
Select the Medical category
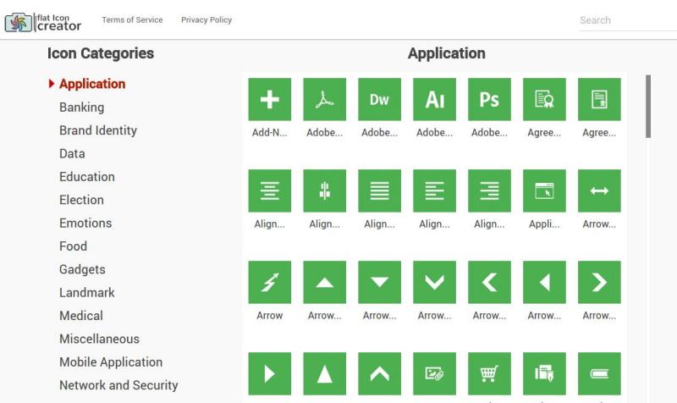[81, 316]
